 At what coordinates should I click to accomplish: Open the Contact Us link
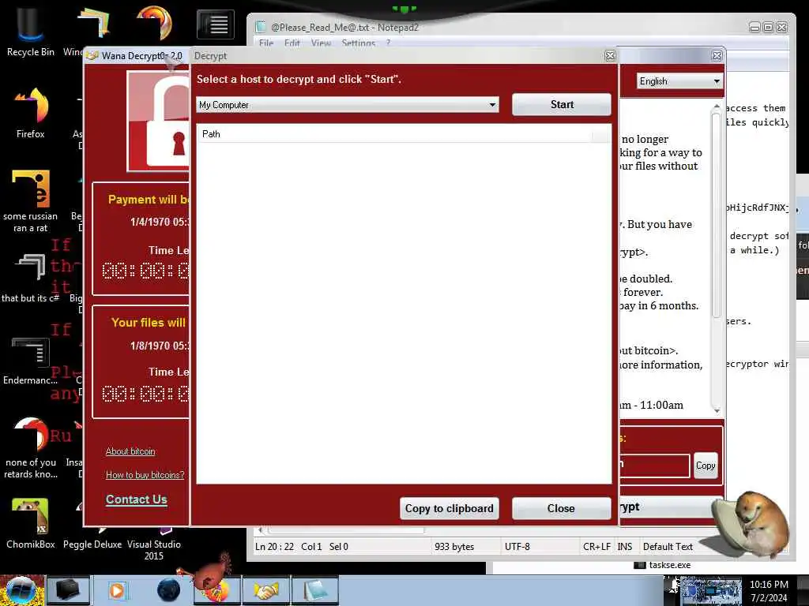(x=136, y=499)
